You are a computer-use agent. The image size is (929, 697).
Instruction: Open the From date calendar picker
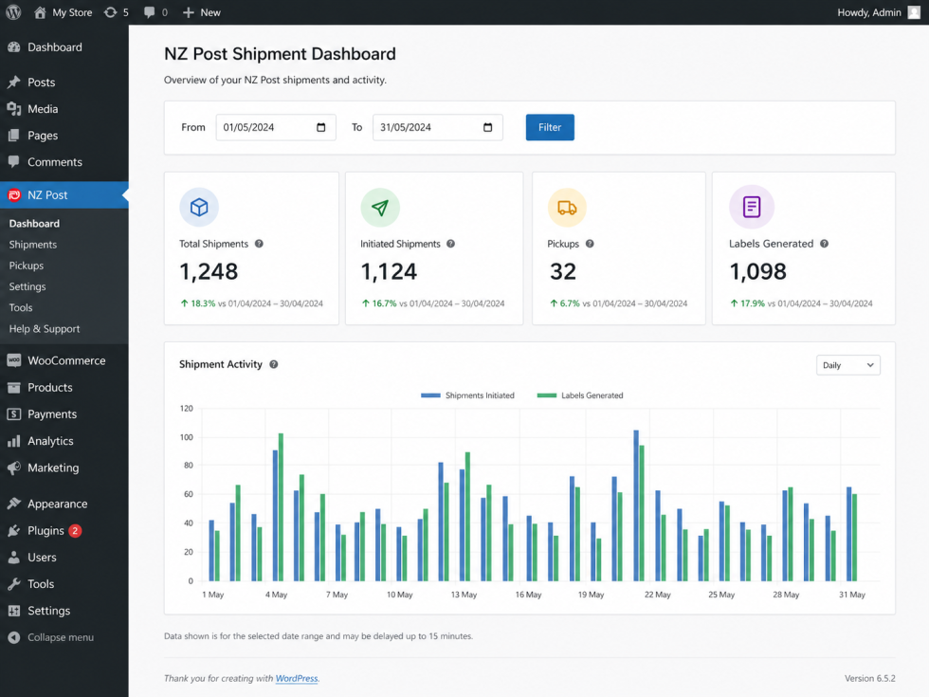321,127
